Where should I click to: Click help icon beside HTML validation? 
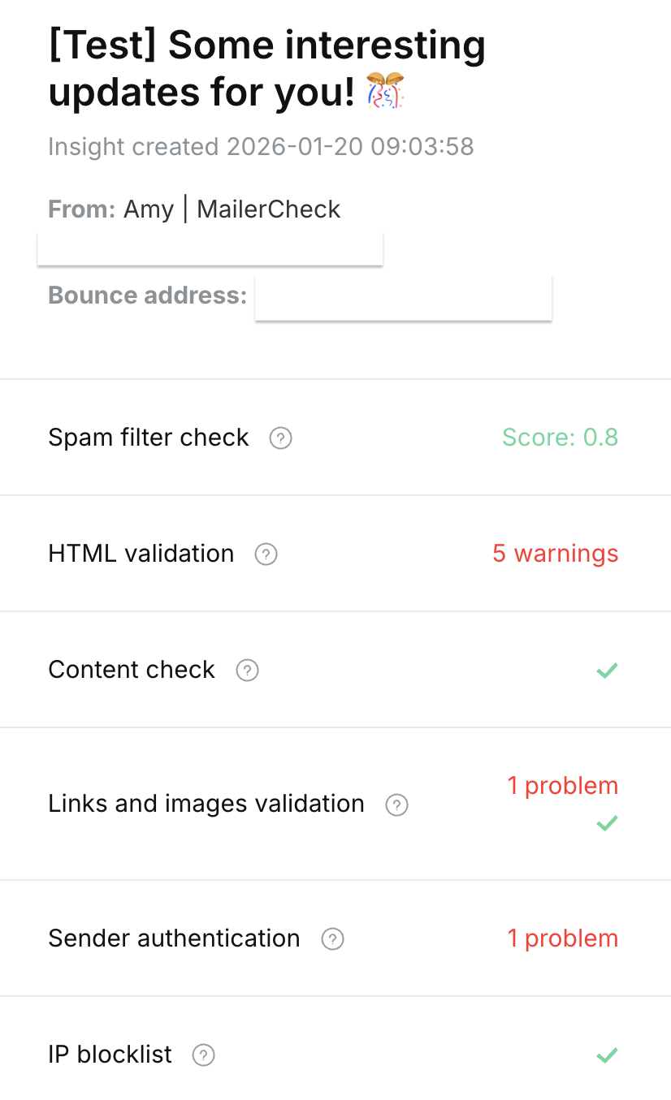[266, 554]
